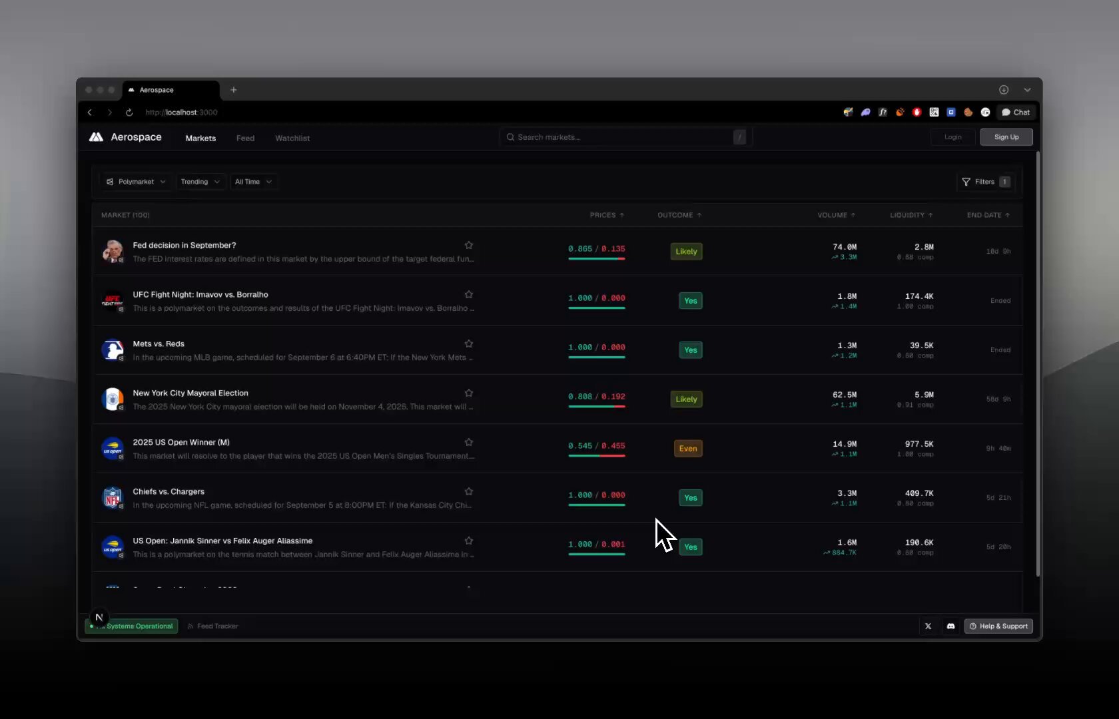
Task: Open the search markets field via magnifier icon
Action: 510,137
